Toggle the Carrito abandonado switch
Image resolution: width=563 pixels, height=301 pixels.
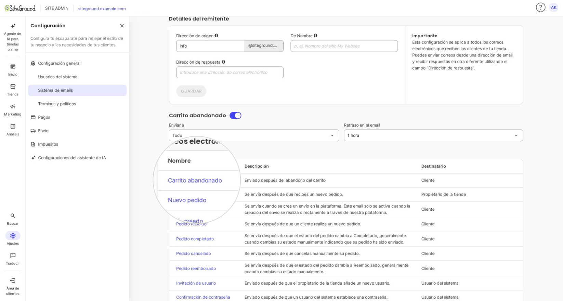pyautogui.click(x=235, y=116)
